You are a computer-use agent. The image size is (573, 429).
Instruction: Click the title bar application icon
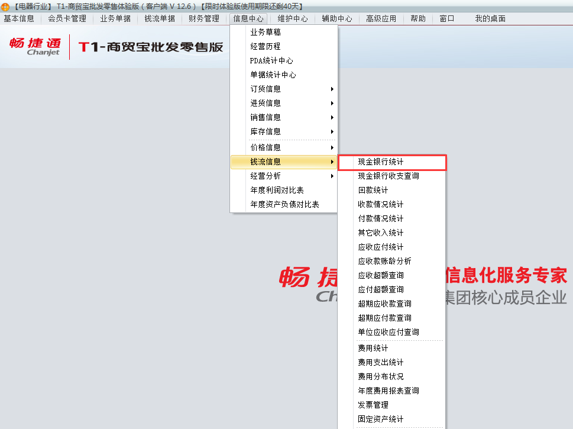(x=6, y=6)
